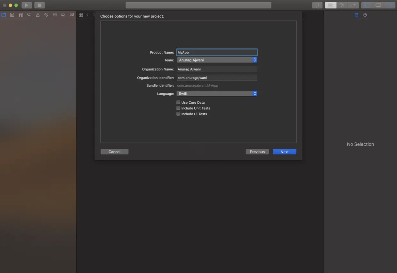
Task: Click the Run (play) button in toolbar
Action: click(x=27, y=5)
